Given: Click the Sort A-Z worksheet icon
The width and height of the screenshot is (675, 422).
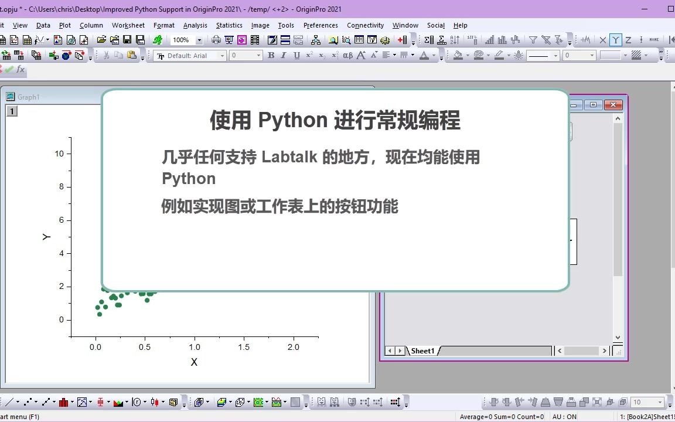Looking at the screenshot, I should (455, 40).
